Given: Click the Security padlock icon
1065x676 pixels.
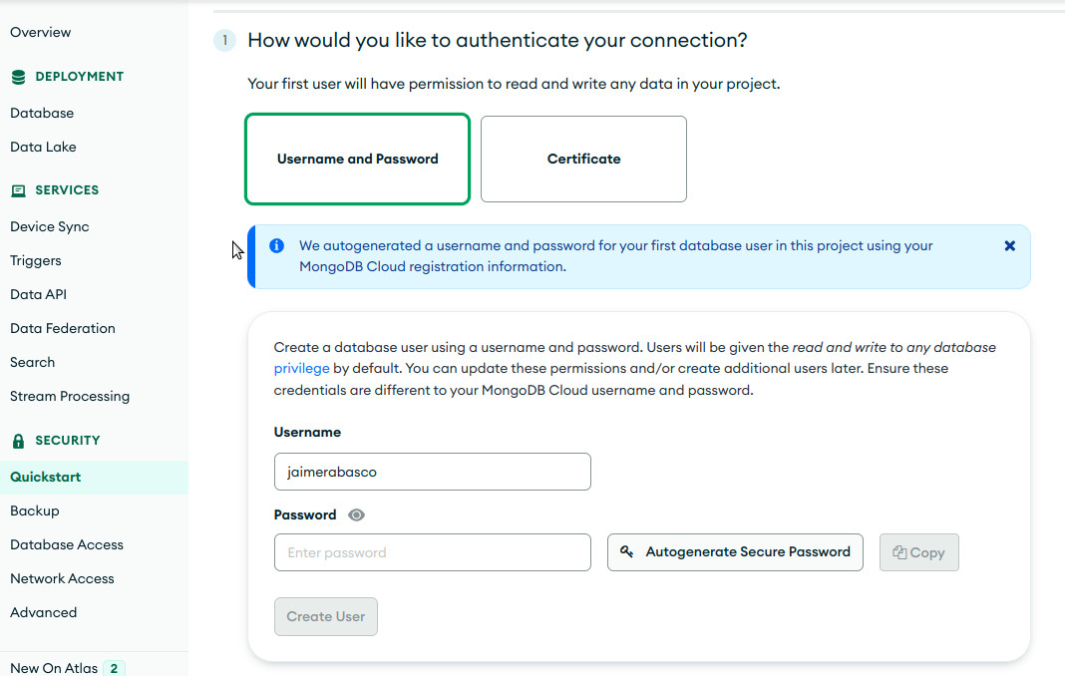Looking at the screenshot, I should (18, 441).
